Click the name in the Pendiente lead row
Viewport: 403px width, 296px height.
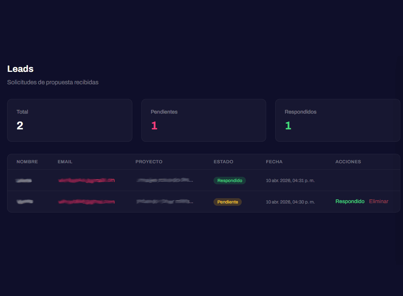click(x=25, y=202)
